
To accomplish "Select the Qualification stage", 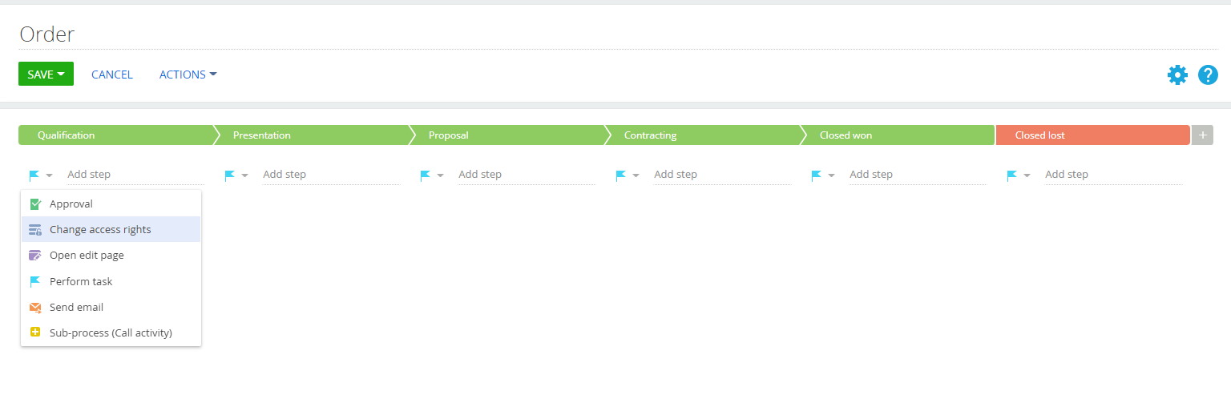I will coord(116,135).
